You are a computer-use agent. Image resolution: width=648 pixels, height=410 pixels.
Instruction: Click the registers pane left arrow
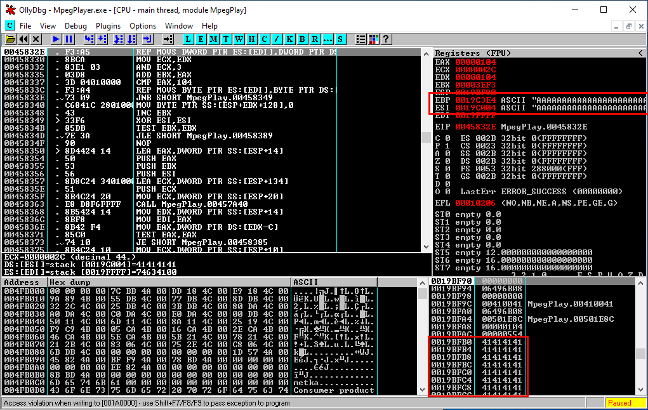[x=640, y=53]
